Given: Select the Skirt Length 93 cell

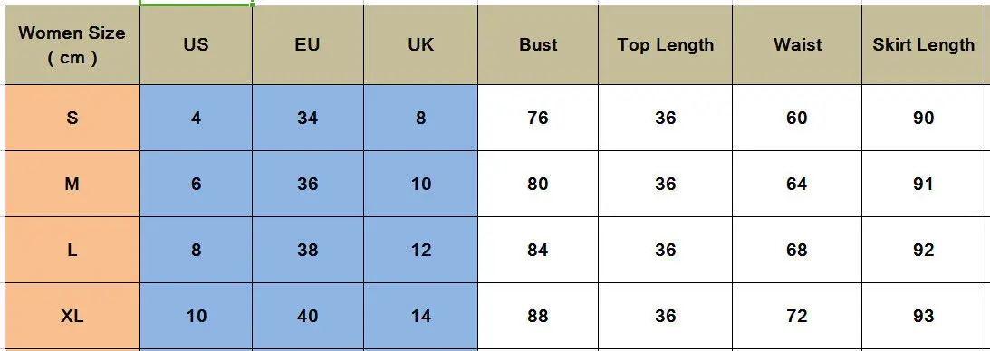Looking at the screenshot, I should 923,316.
